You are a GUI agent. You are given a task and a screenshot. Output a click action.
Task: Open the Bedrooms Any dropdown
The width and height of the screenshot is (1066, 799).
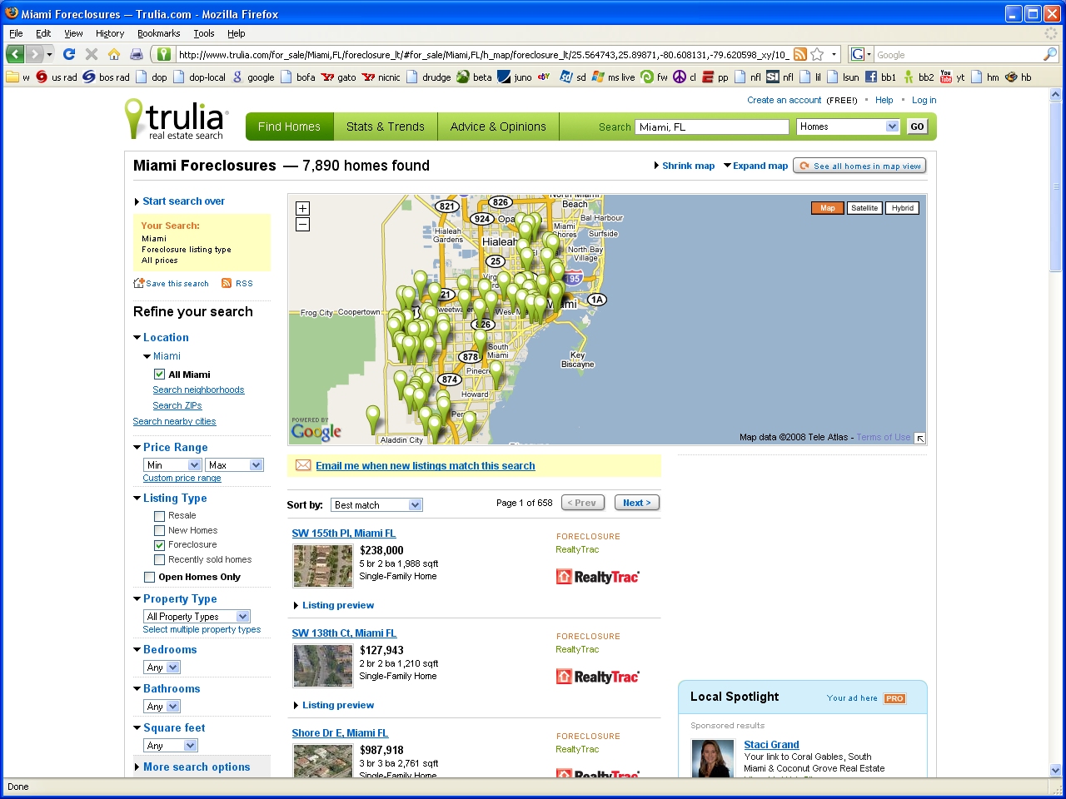click(162, 667)
